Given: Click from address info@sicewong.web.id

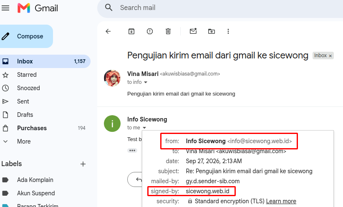Looking at the screenshot, I should [260, 141].
